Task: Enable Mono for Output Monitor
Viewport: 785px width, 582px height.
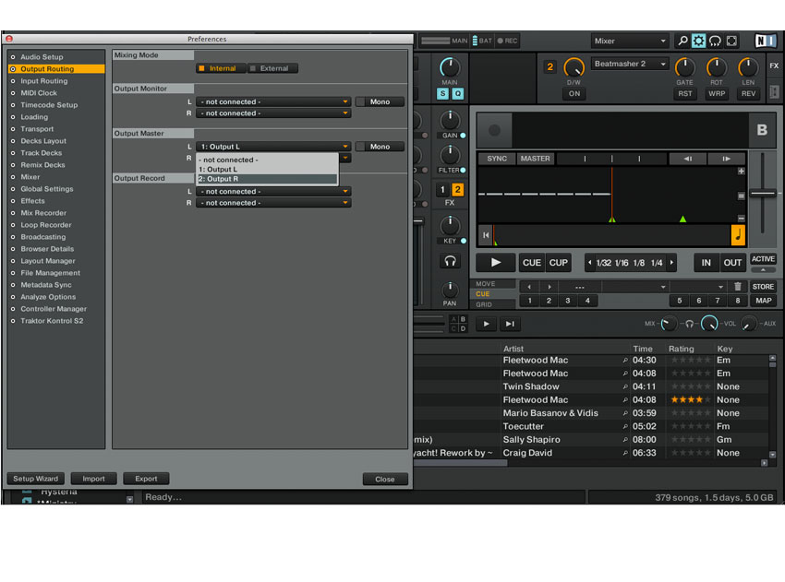Action: point(380,101)
